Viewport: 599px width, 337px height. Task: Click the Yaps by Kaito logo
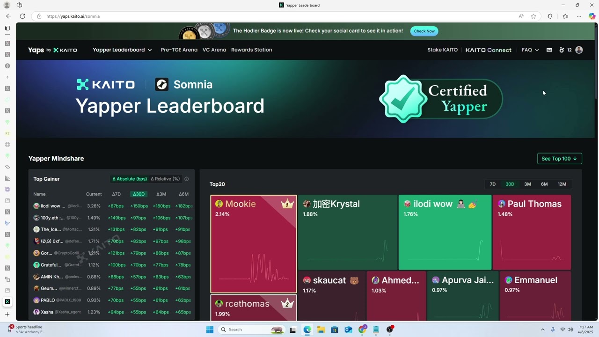(52, 50)
